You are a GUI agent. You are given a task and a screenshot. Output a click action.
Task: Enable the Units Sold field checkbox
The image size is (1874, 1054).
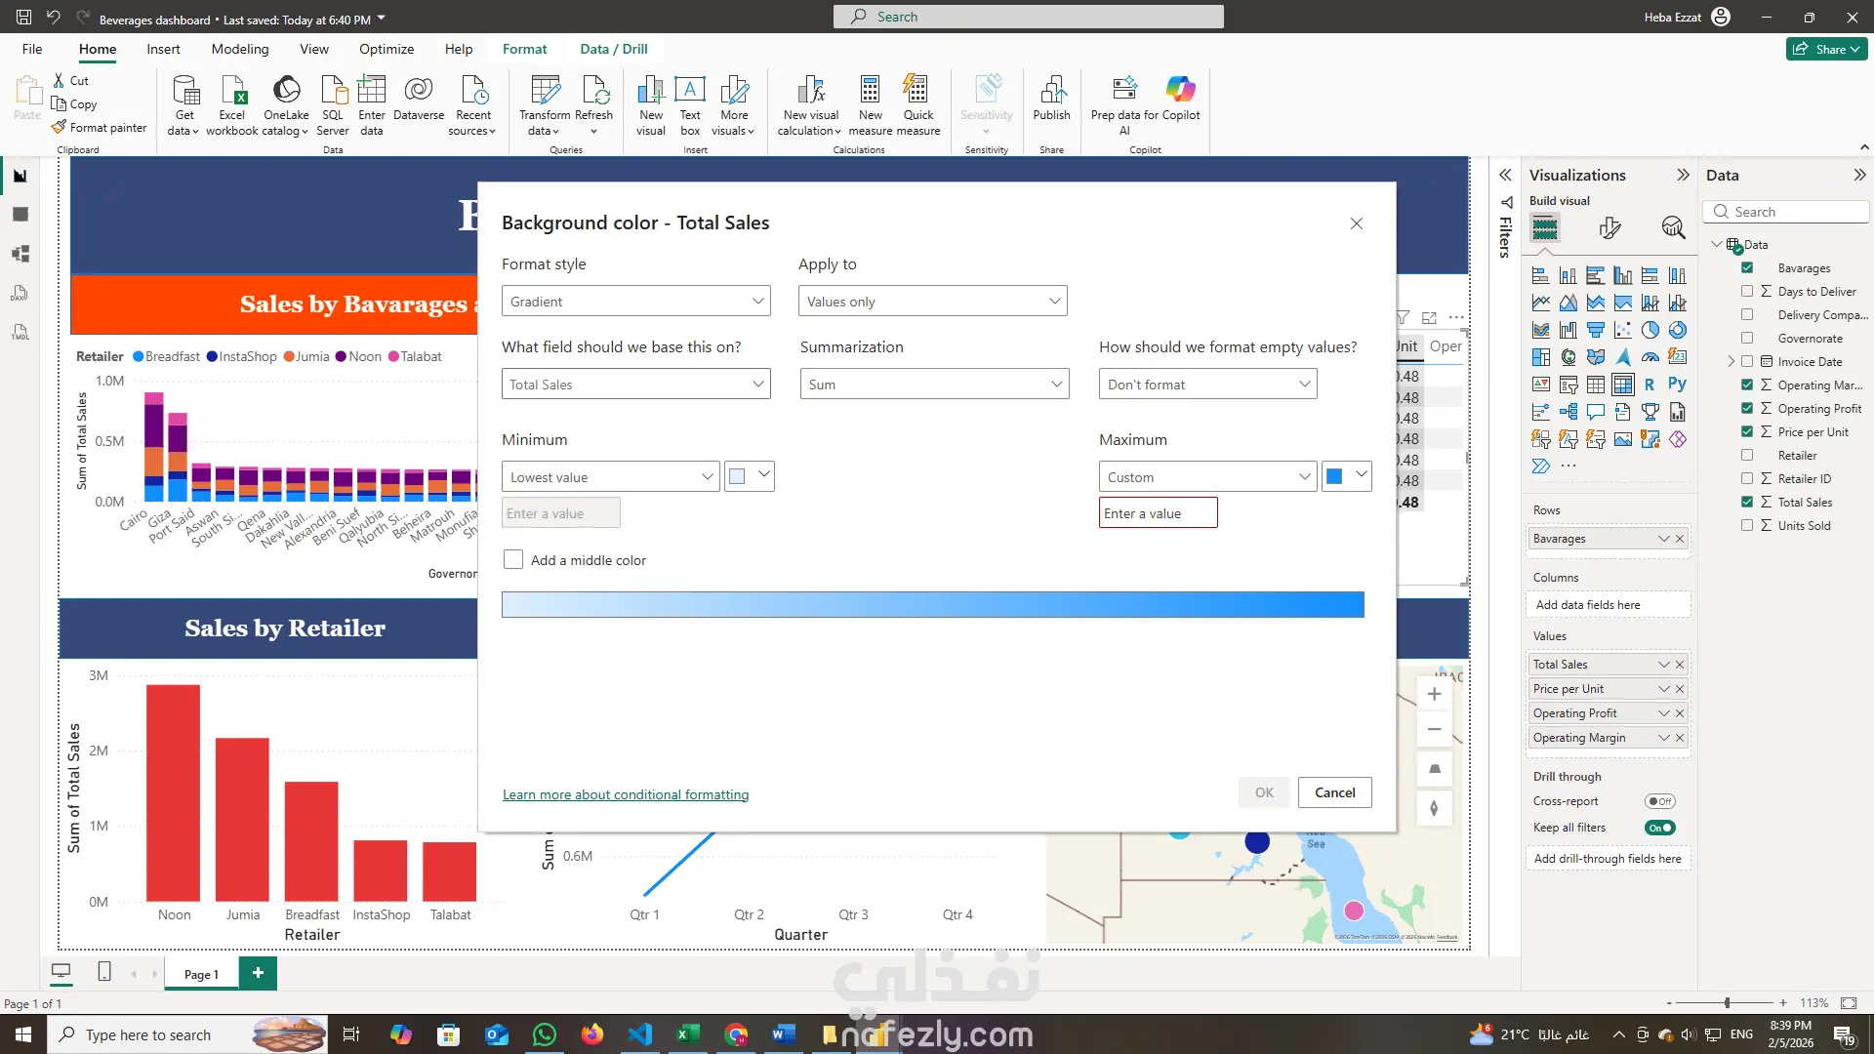coord(1747,526)
